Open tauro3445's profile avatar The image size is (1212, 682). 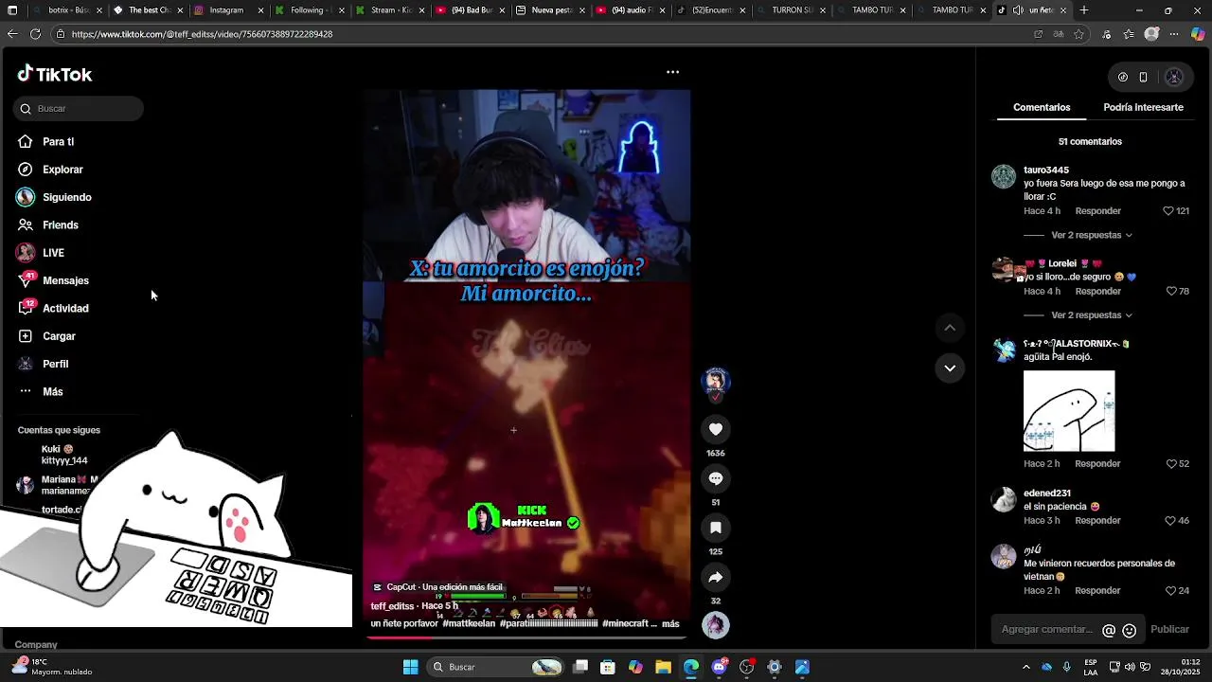click(x=1004, y=177)
